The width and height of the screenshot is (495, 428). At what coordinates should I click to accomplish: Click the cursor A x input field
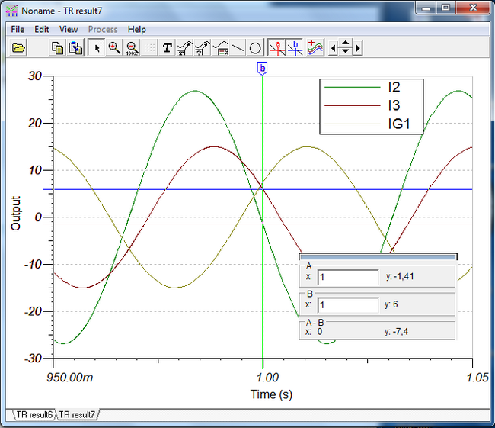(x=347, y=278)
